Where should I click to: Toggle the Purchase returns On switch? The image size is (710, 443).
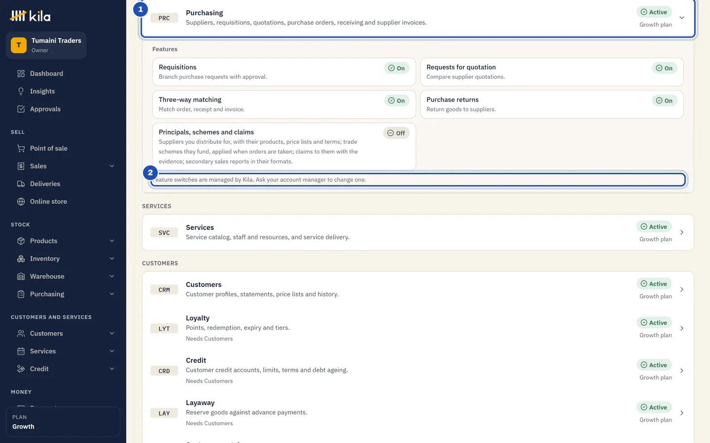click(x=664, y=101)
